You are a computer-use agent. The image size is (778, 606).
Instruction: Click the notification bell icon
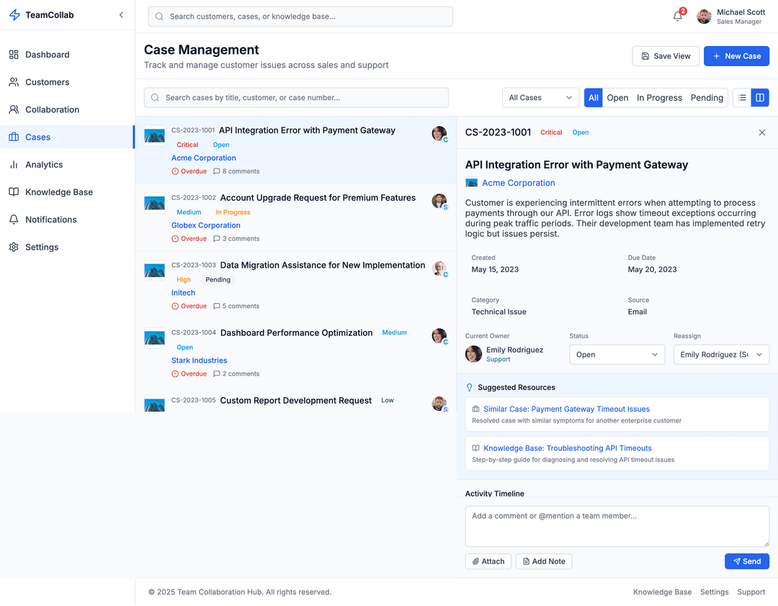click(677, 17)
